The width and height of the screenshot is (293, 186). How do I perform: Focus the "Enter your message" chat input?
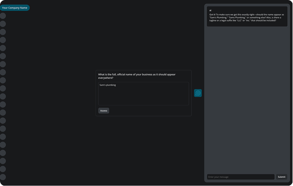click(x=240, y=177)
